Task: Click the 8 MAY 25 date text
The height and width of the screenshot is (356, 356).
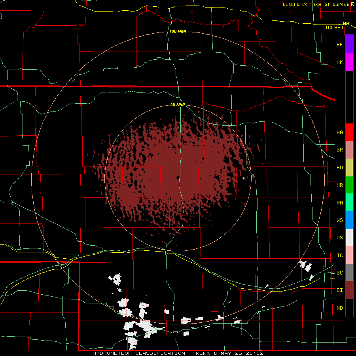Action: click(x=228, y=353)
